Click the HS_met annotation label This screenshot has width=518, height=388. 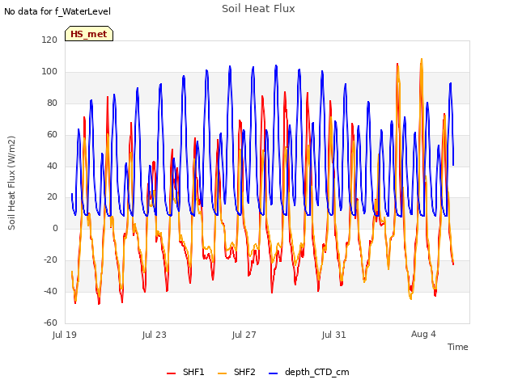point(89,34)
